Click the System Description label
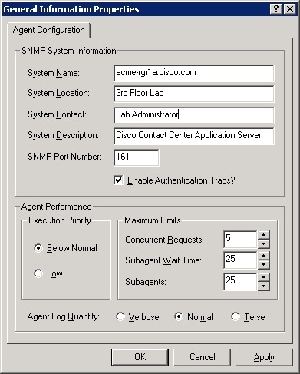 coord(63,135)
